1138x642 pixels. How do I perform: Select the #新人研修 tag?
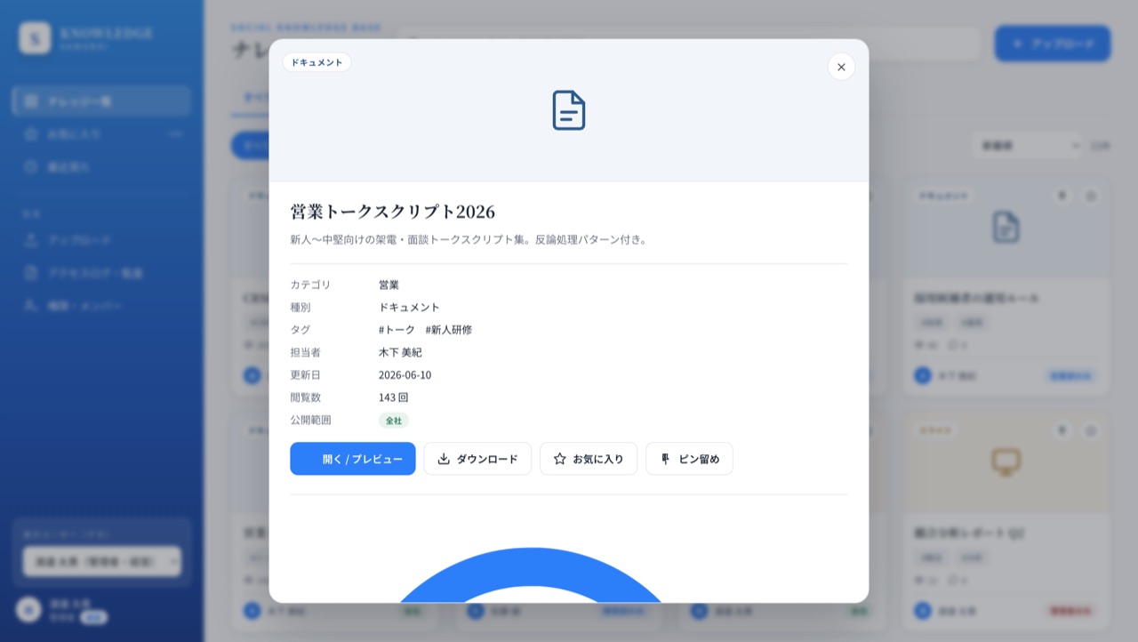(448, 330)
